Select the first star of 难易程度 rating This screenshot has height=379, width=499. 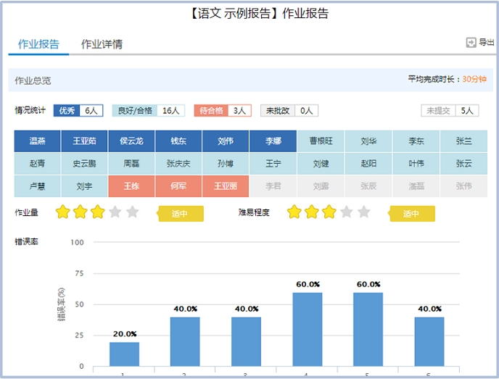(294, 212)
